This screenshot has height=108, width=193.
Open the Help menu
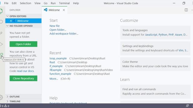(x=76, y=3)
